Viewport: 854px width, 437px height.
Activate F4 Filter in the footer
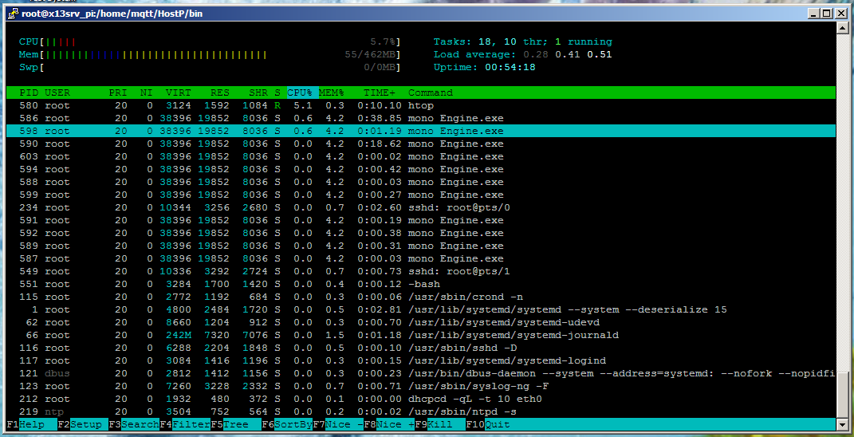(x=184, y=424)
